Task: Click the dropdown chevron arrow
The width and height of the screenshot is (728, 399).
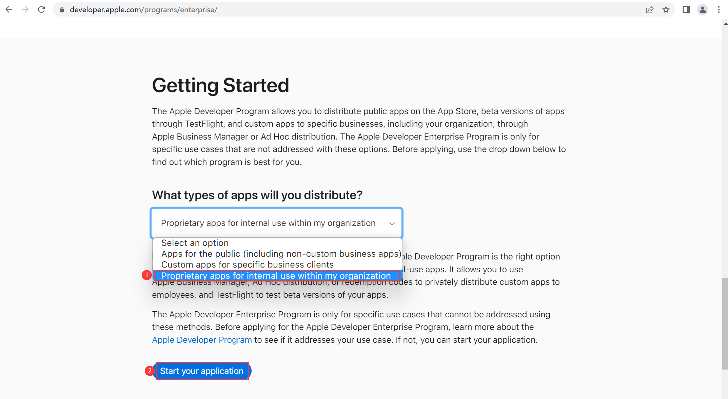Action: pyautogui.click(x=392, y=224)
